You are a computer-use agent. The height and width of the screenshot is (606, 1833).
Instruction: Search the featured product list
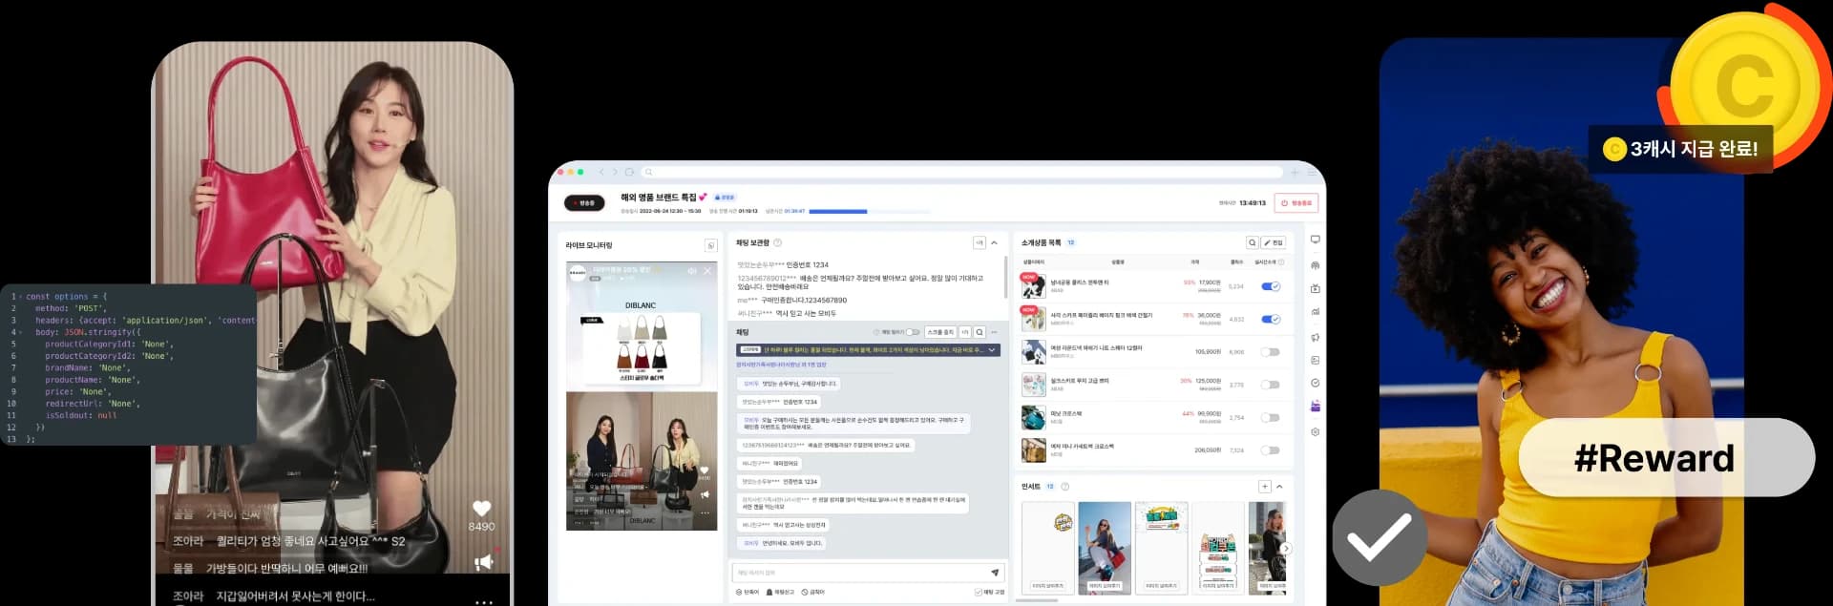[1252, 242]
